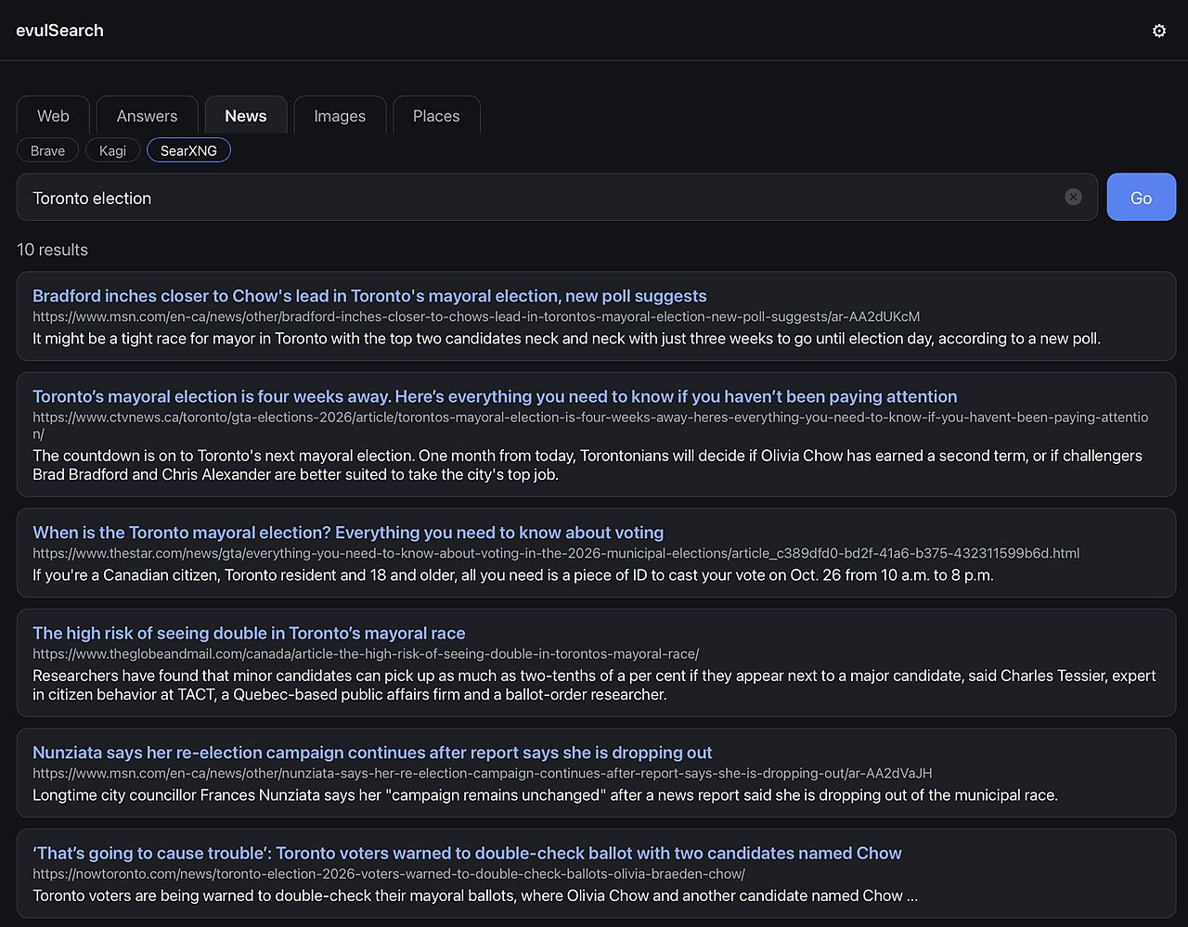Open the Places tab
This screenshot has height=927, width=1188.
[x=436, y=116]
